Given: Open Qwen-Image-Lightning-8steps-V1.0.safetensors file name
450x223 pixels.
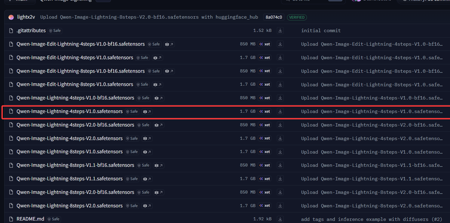Looking at the screenshot, I should [69, 152].
